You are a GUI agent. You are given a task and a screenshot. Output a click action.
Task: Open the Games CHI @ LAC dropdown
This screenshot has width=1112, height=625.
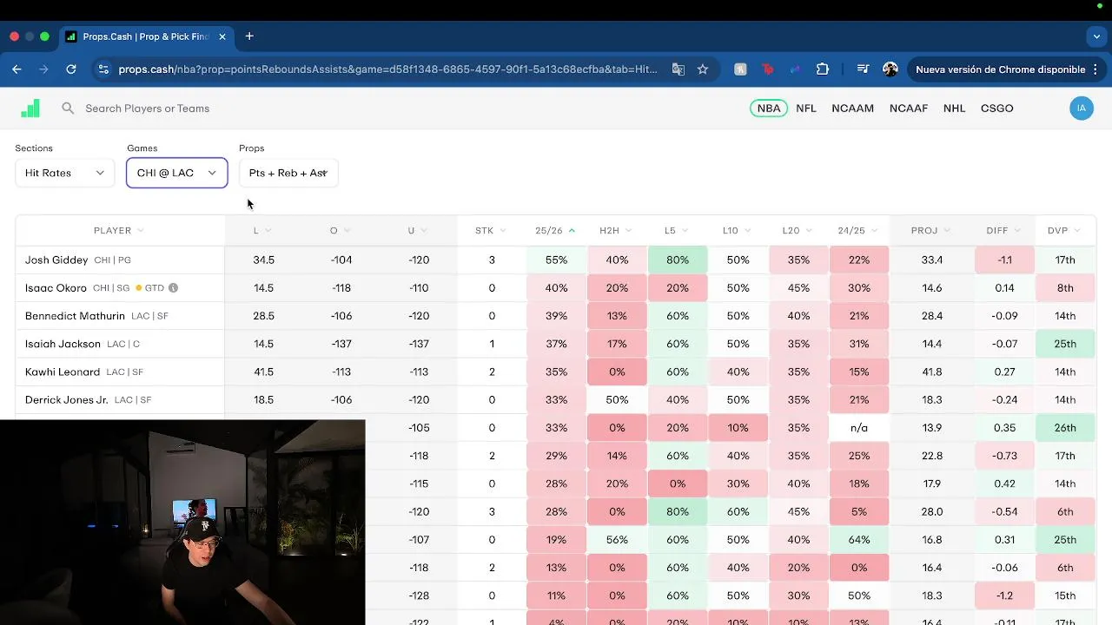coord(176,173)
